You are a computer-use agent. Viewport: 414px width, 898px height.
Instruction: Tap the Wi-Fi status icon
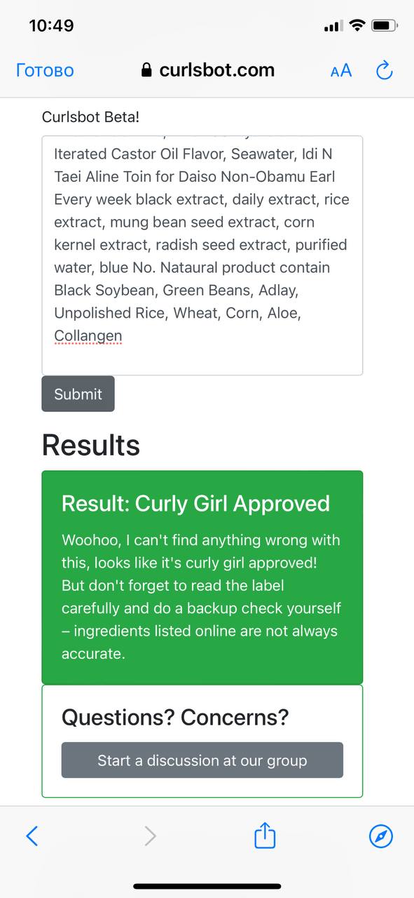(357, 26)
